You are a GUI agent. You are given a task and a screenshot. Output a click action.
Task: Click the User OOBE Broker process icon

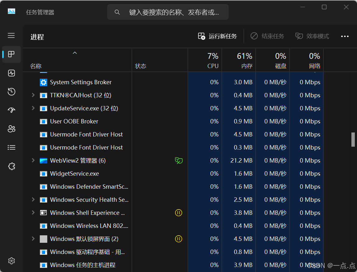[43, 122]
